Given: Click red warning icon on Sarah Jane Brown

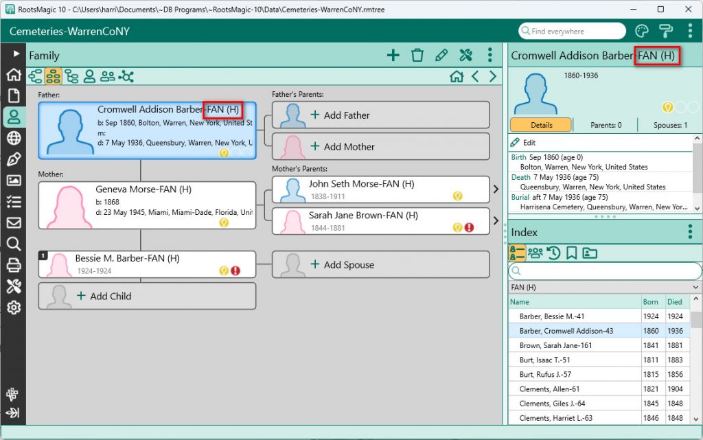Looking at the screenshot, I should coord(469,227).
